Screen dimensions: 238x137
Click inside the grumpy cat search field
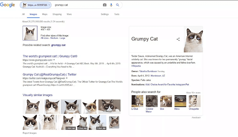point(77,5)
